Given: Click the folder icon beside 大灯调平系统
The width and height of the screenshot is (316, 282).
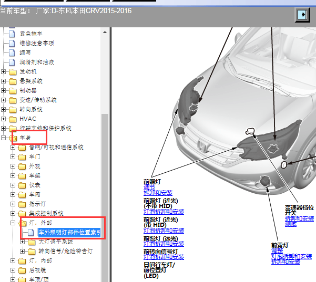Looking at the screenshot, I should 32,242.
